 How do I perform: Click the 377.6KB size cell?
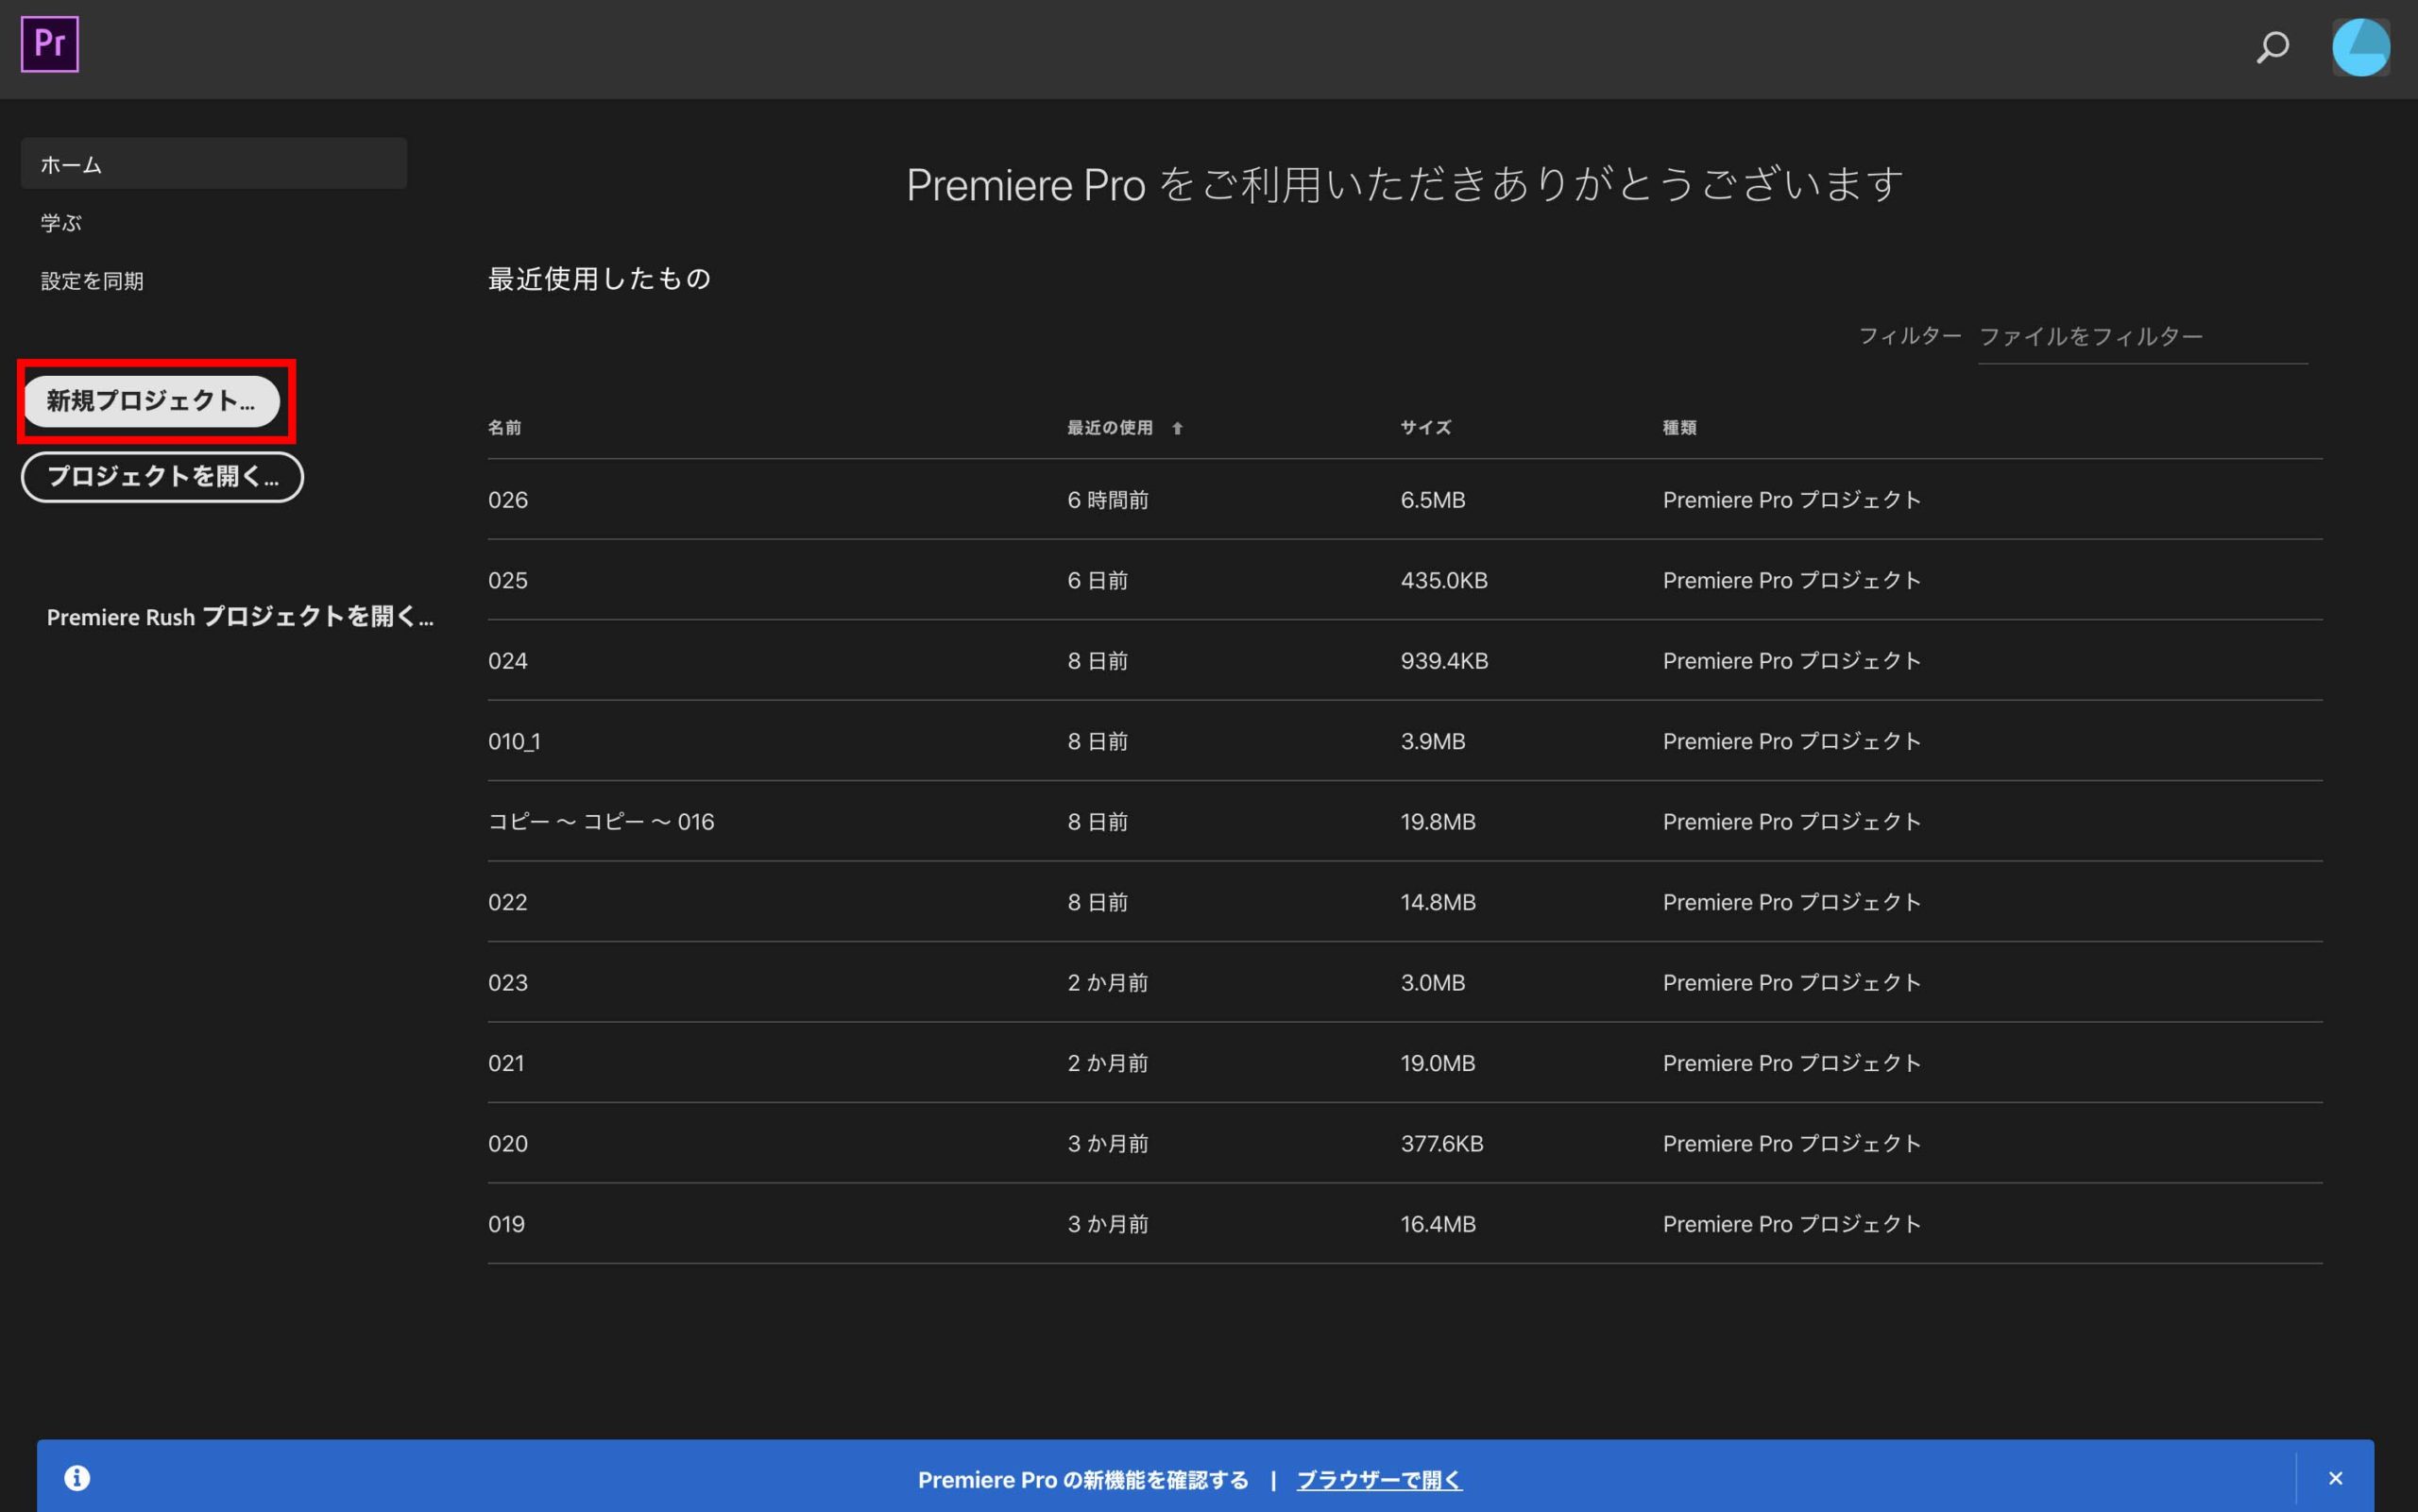(x=1442, y=1144)
